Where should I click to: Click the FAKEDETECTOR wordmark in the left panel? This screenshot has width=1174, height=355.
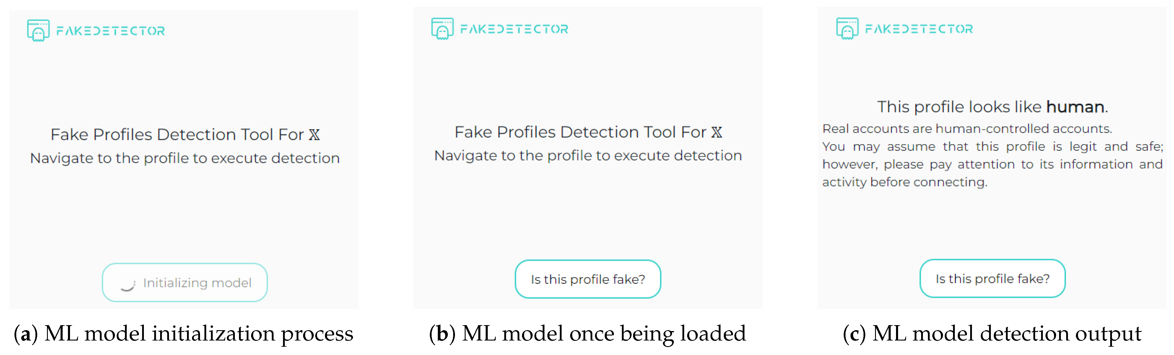coord(110,31)
